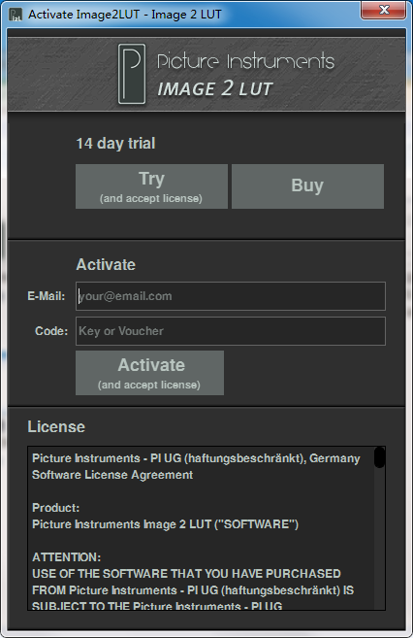Click the Image2LUT app icon in title bar
The image size is (413, 638).
tap(16, 15)
